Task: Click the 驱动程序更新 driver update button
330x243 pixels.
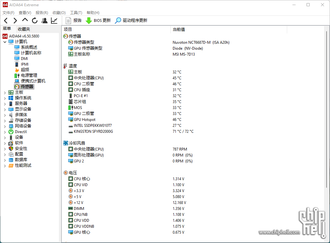Action: (131, 20)
